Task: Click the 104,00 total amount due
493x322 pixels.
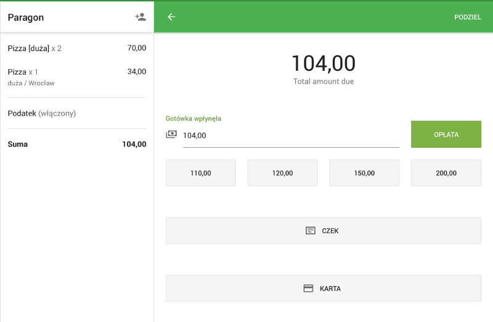Action: click(x=323, y=64)
